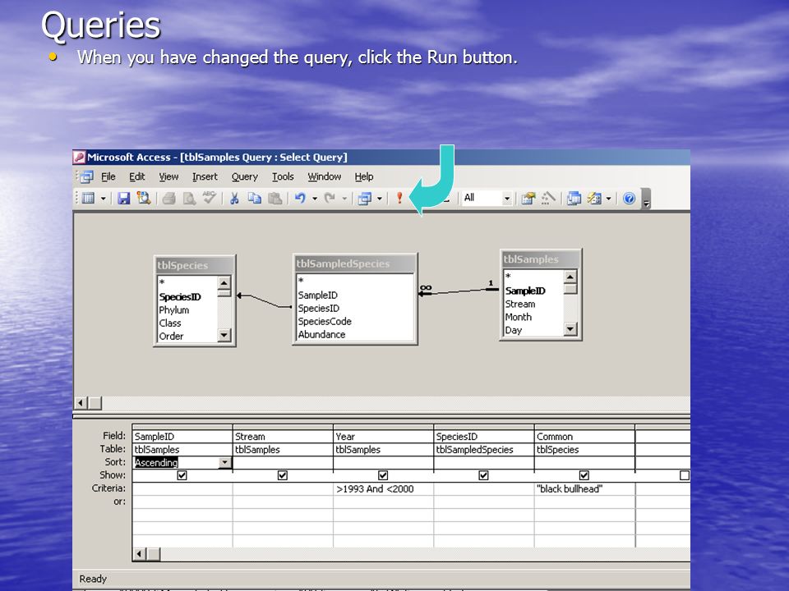The image size is (789, 591).
Task: Open the New Object dropdown arrow
Action: (x=609, y=199)
